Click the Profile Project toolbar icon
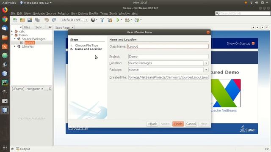The height and width of the screenshot is (152, 271). click(137, 20)
